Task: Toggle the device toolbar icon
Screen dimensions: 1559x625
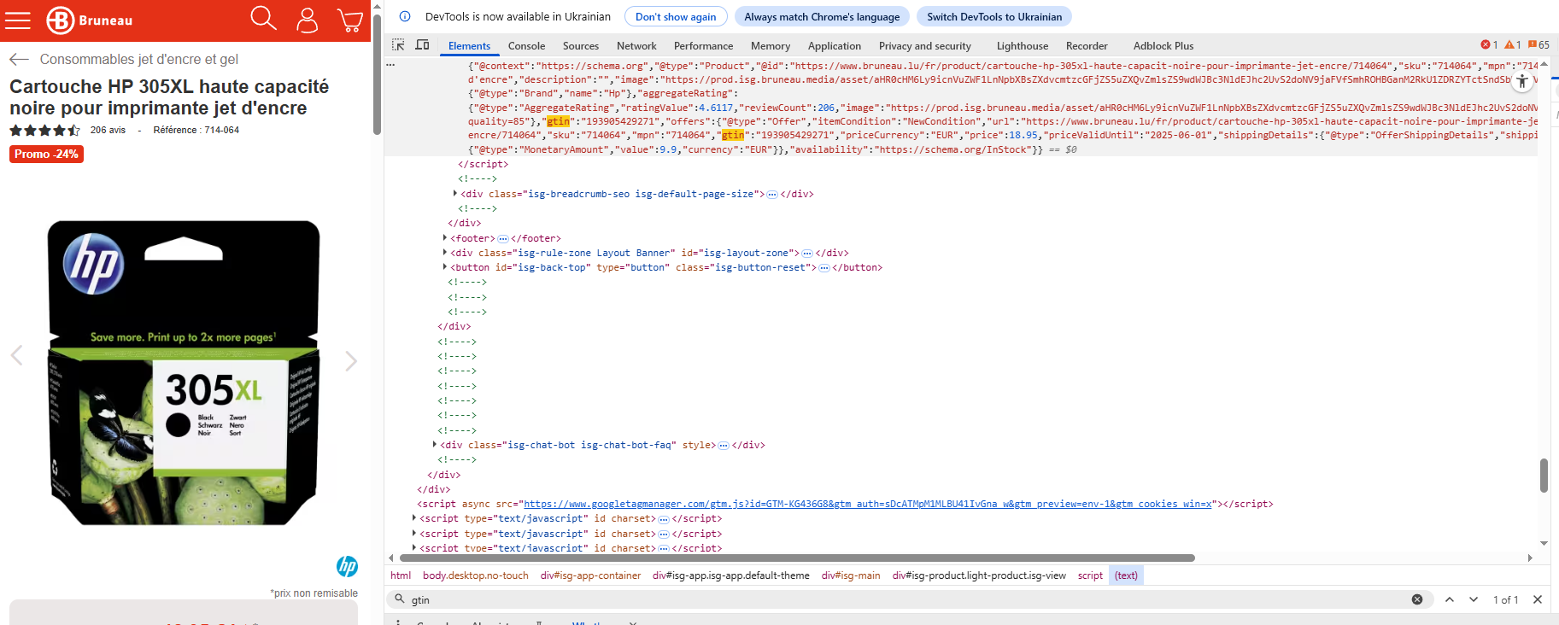Action: click(422, 45)
